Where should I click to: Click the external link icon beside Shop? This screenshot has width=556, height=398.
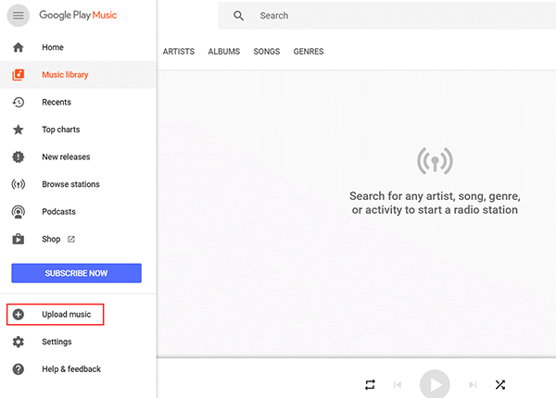[71, 239]
